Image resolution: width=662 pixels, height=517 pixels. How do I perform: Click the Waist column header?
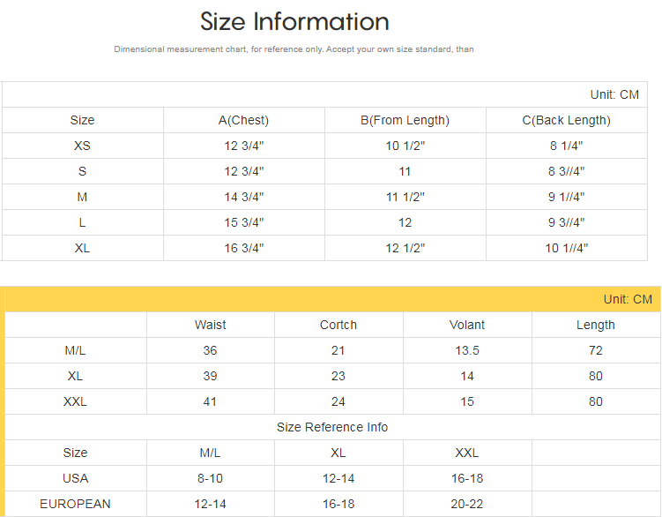tap(210, 325)
